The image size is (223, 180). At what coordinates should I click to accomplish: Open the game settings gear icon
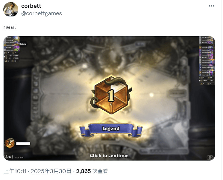(210, 157)
